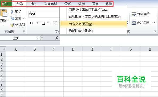Open the Name Box dropdown arrow

point(37,38)
